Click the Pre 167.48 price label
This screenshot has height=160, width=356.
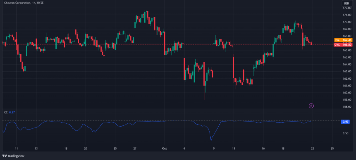pyautogui.click(x=343, y=40)
